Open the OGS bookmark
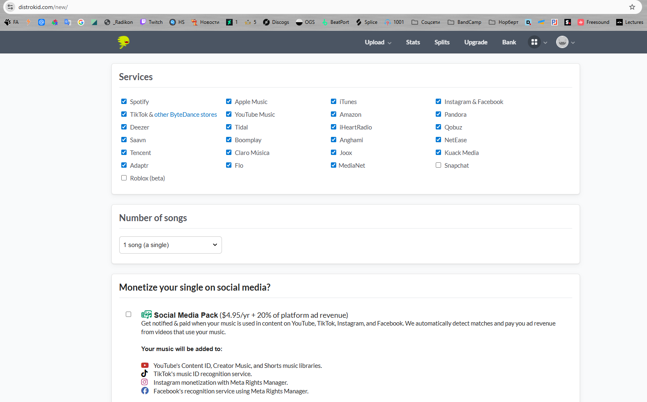The height and width of the screenshot is (402, 647). 305,22
